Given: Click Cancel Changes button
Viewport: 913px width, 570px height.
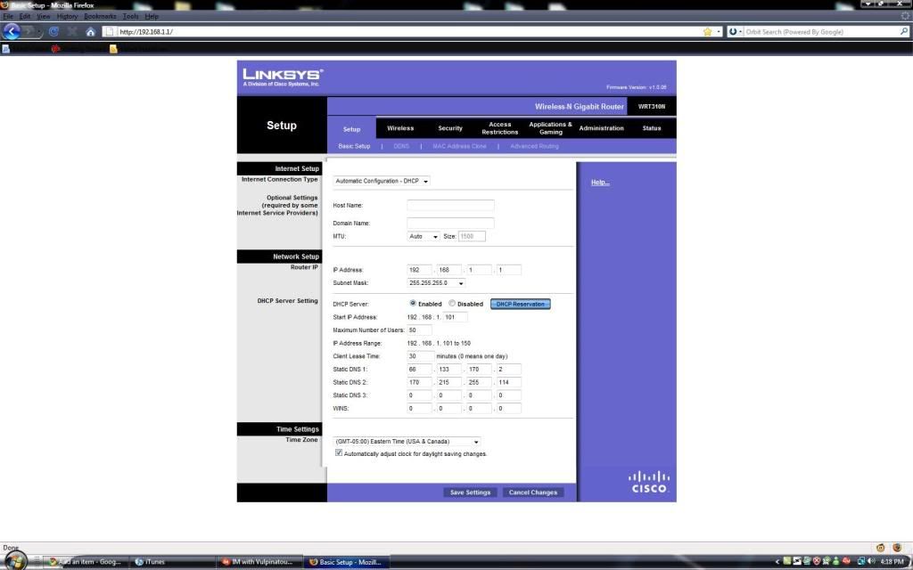Looking at the screenshot, I should (x=533, y=492).
